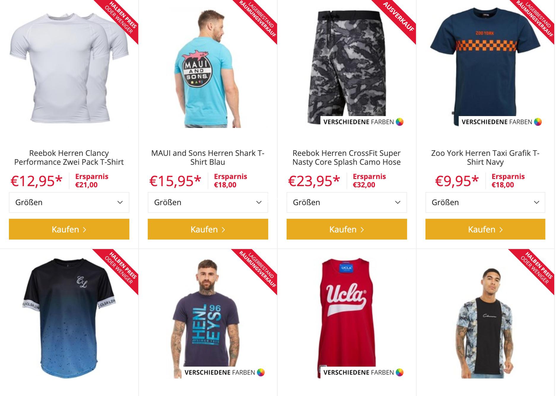Screen dimensions: 556x396
Task: Click Kaufen for Zoo York Taxi shirt
Action: [485, 229]
